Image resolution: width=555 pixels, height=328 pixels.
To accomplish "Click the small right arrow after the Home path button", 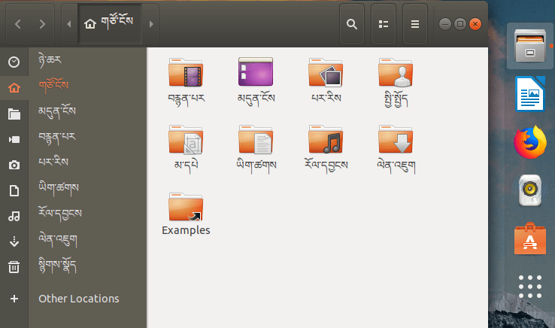I will [151, 24].
